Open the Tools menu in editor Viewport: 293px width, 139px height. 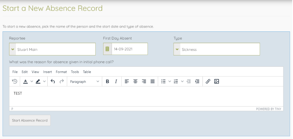click(75, 72)
